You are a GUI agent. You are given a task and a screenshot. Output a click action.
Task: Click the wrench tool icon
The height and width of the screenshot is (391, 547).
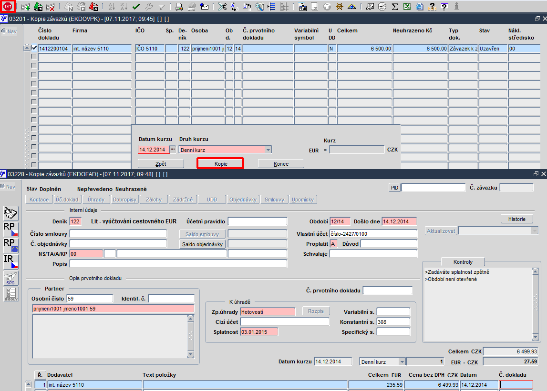tap(149, 6)
